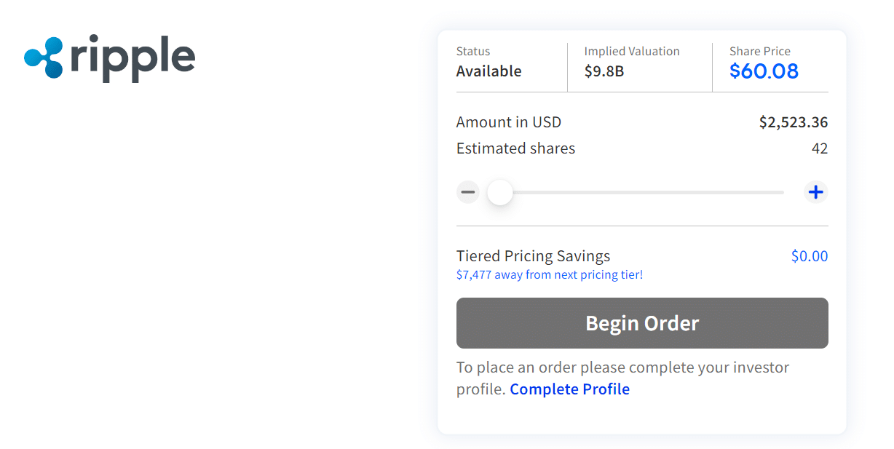
Task: Click the estimated shares number 42
Action: coord(820,148)
